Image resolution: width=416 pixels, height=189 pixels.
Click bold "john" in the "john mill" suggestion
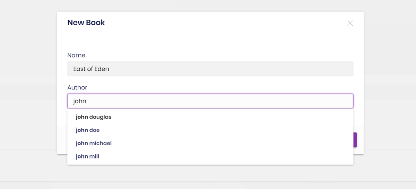click(82, 157)
